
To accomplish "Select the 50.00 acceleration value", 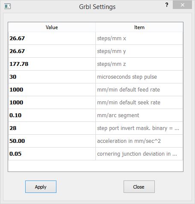I will pos(52,141).
